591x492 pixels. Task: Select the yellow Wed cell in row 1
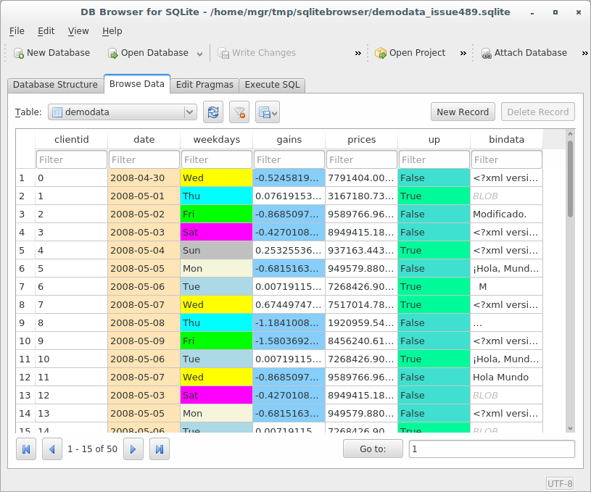tap(217, 178)
